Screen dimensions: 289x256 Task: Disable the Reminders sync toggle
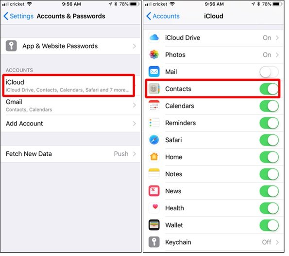click(269, 123)
